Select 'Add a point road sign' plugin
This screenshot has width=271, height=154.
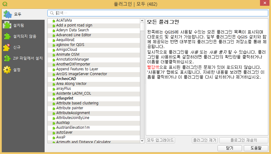[94, 26]
